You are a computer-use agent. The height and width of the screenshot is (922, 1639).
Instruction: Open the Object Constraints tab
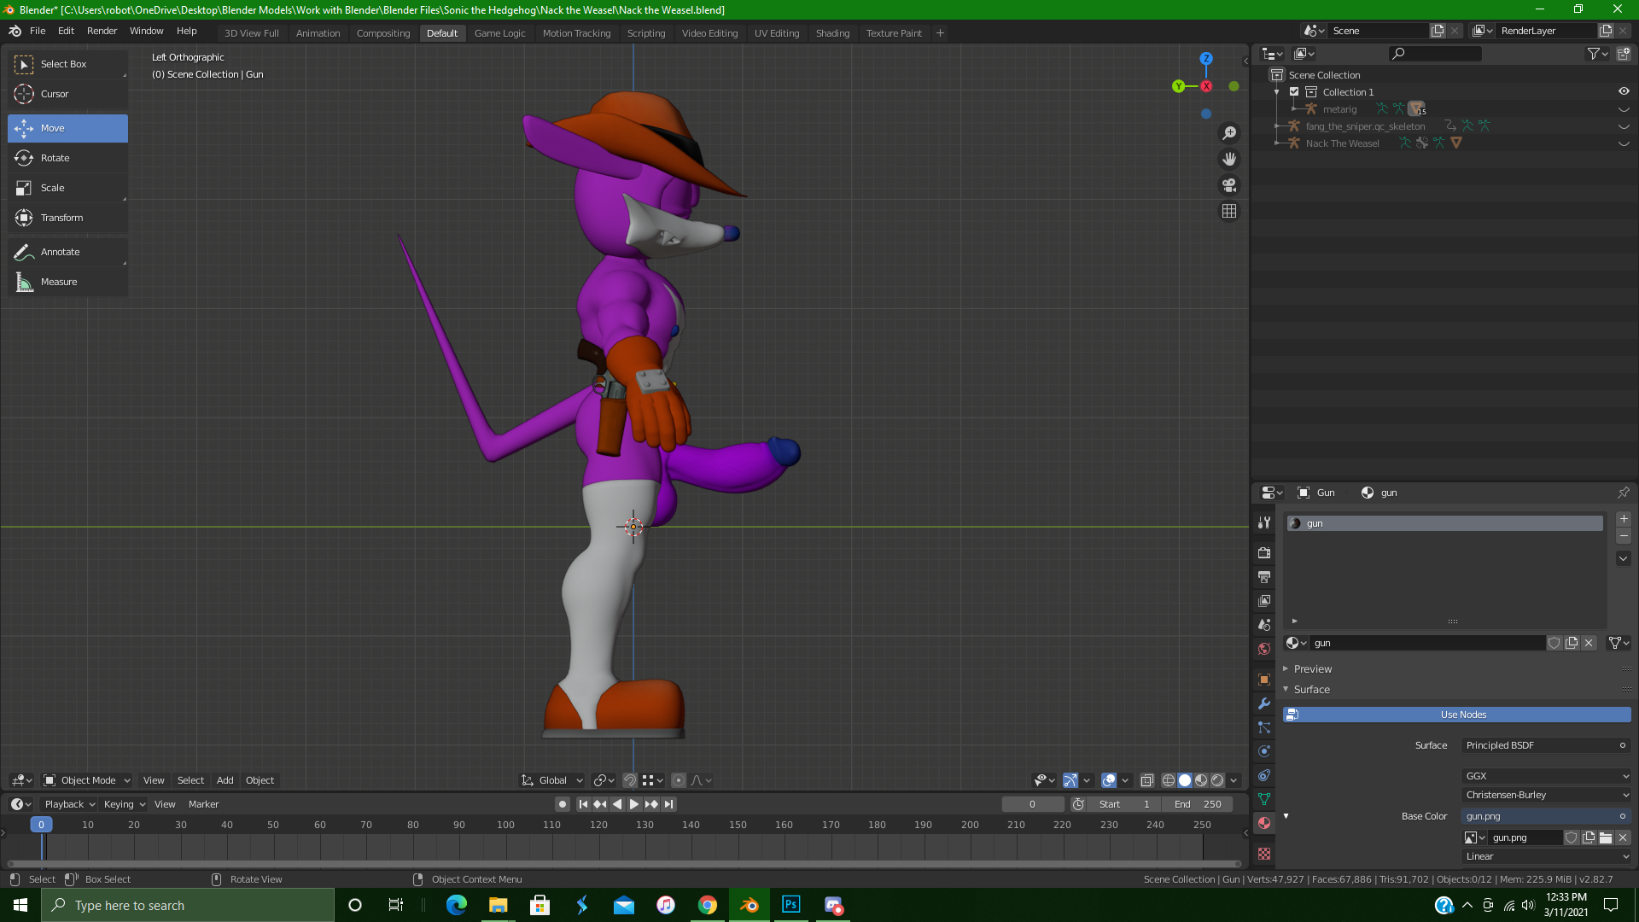1264,775
